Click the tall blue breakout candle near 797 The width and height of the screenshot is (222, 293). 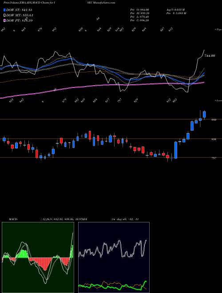coord(176,150)
